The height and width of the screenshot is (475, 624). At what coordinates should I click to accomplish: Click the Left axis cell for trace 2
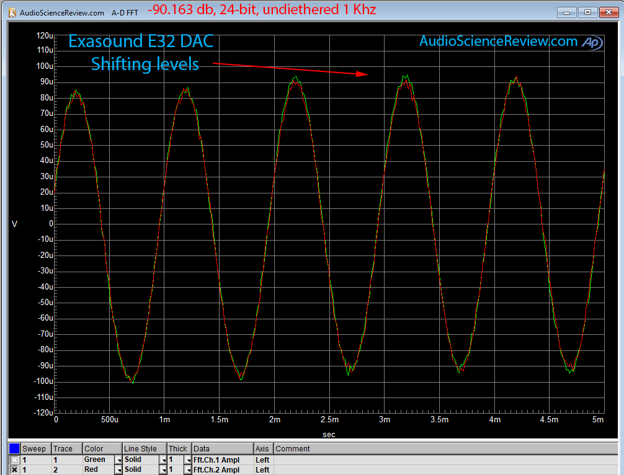click(x=264, y=470)
